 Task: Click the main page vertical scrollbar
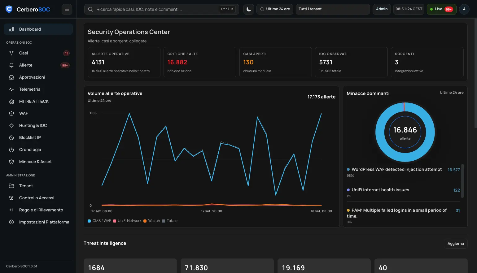(x=475, y=73)
